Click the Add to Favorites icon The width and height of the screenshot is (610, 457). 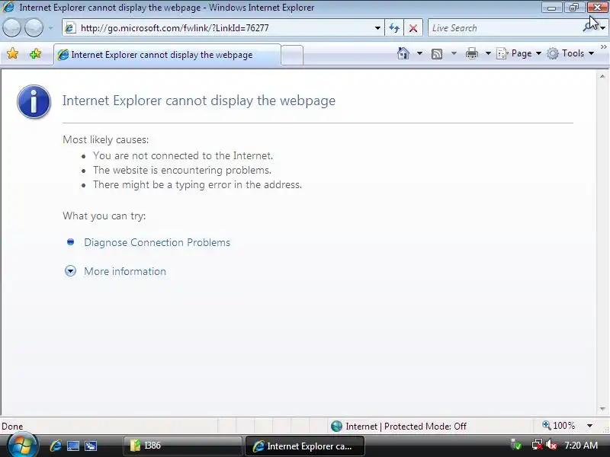[x=35, y=53]
